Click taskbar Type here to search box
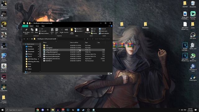 click(20, 110)
